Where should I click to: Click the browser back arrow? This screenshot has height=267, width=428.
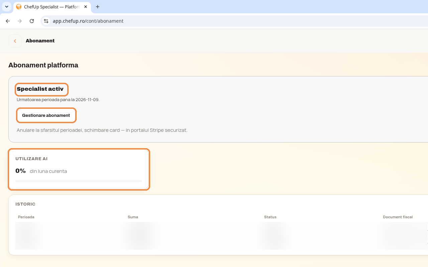pos(8,21)
